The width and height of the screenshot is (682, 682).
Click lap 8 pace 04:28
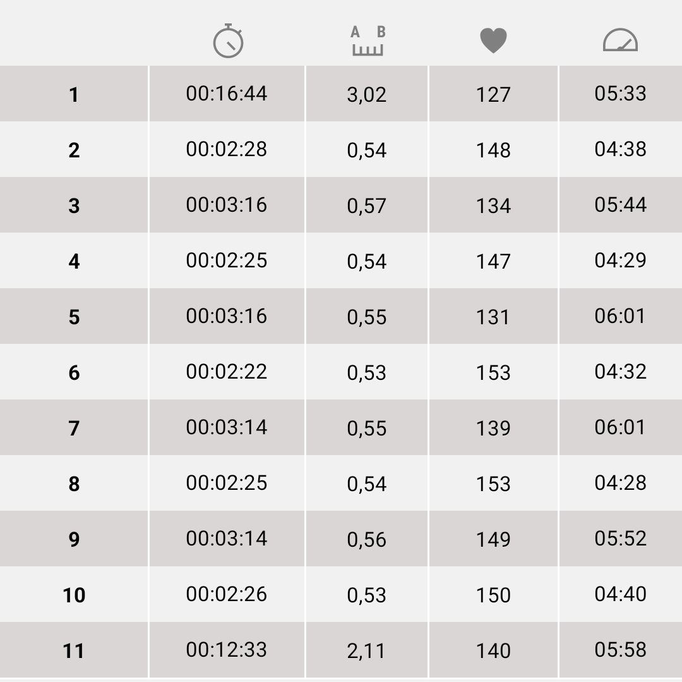tap(620, 483)
